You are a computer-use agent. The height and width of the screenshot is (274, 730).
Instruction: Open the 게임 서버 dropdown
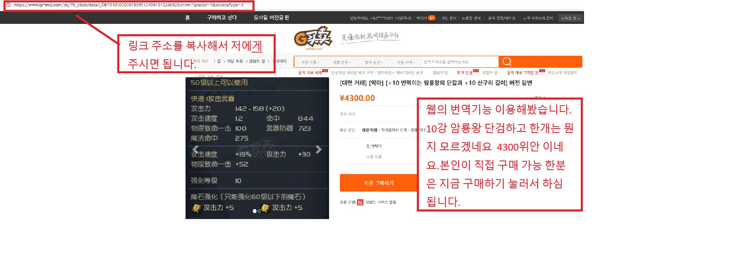point(406,62)
